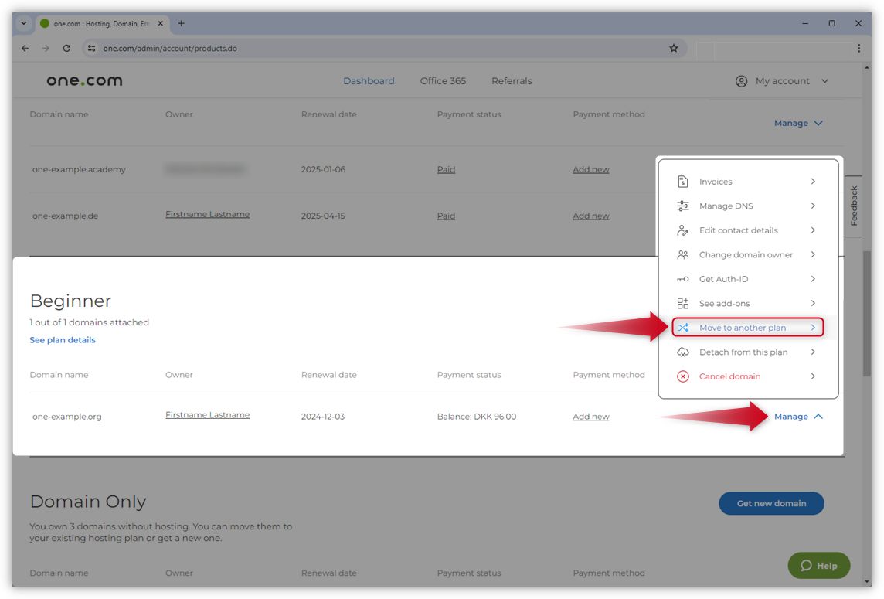Click the Invoices icon in menu
The width and height of the screenshot is (884, 599).
682,182
